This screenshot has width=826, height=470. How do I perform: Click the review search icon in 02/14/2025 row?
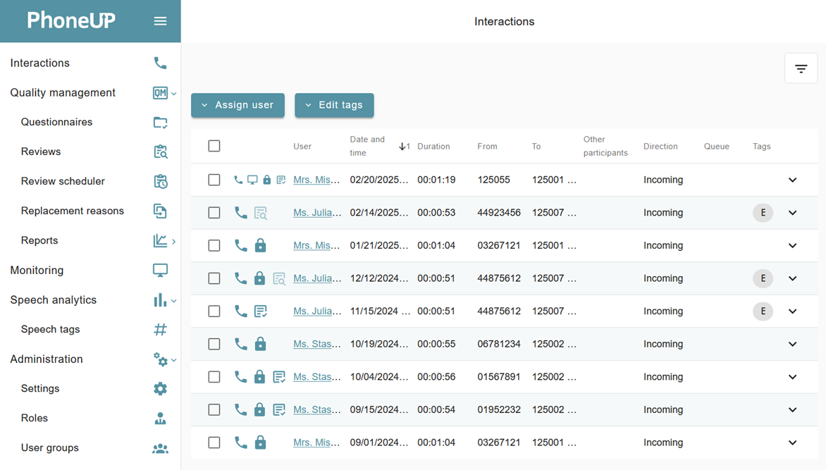point(260,213)
